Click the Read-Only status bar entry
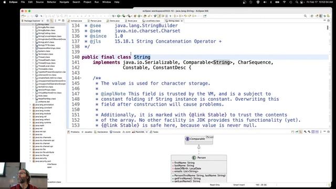 coord(215,185)
